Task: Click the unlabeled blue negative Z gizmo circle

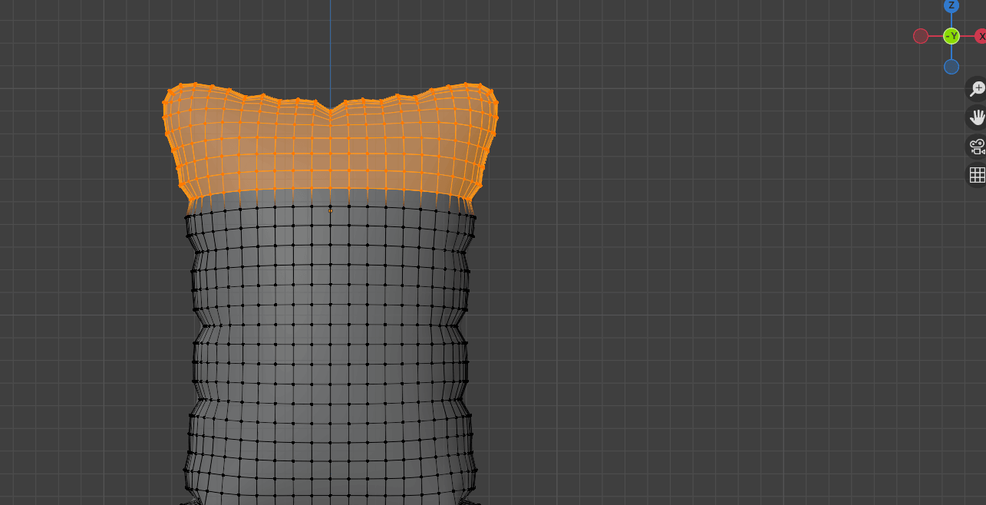Action: pyautogui.click(x=951, y=67)
